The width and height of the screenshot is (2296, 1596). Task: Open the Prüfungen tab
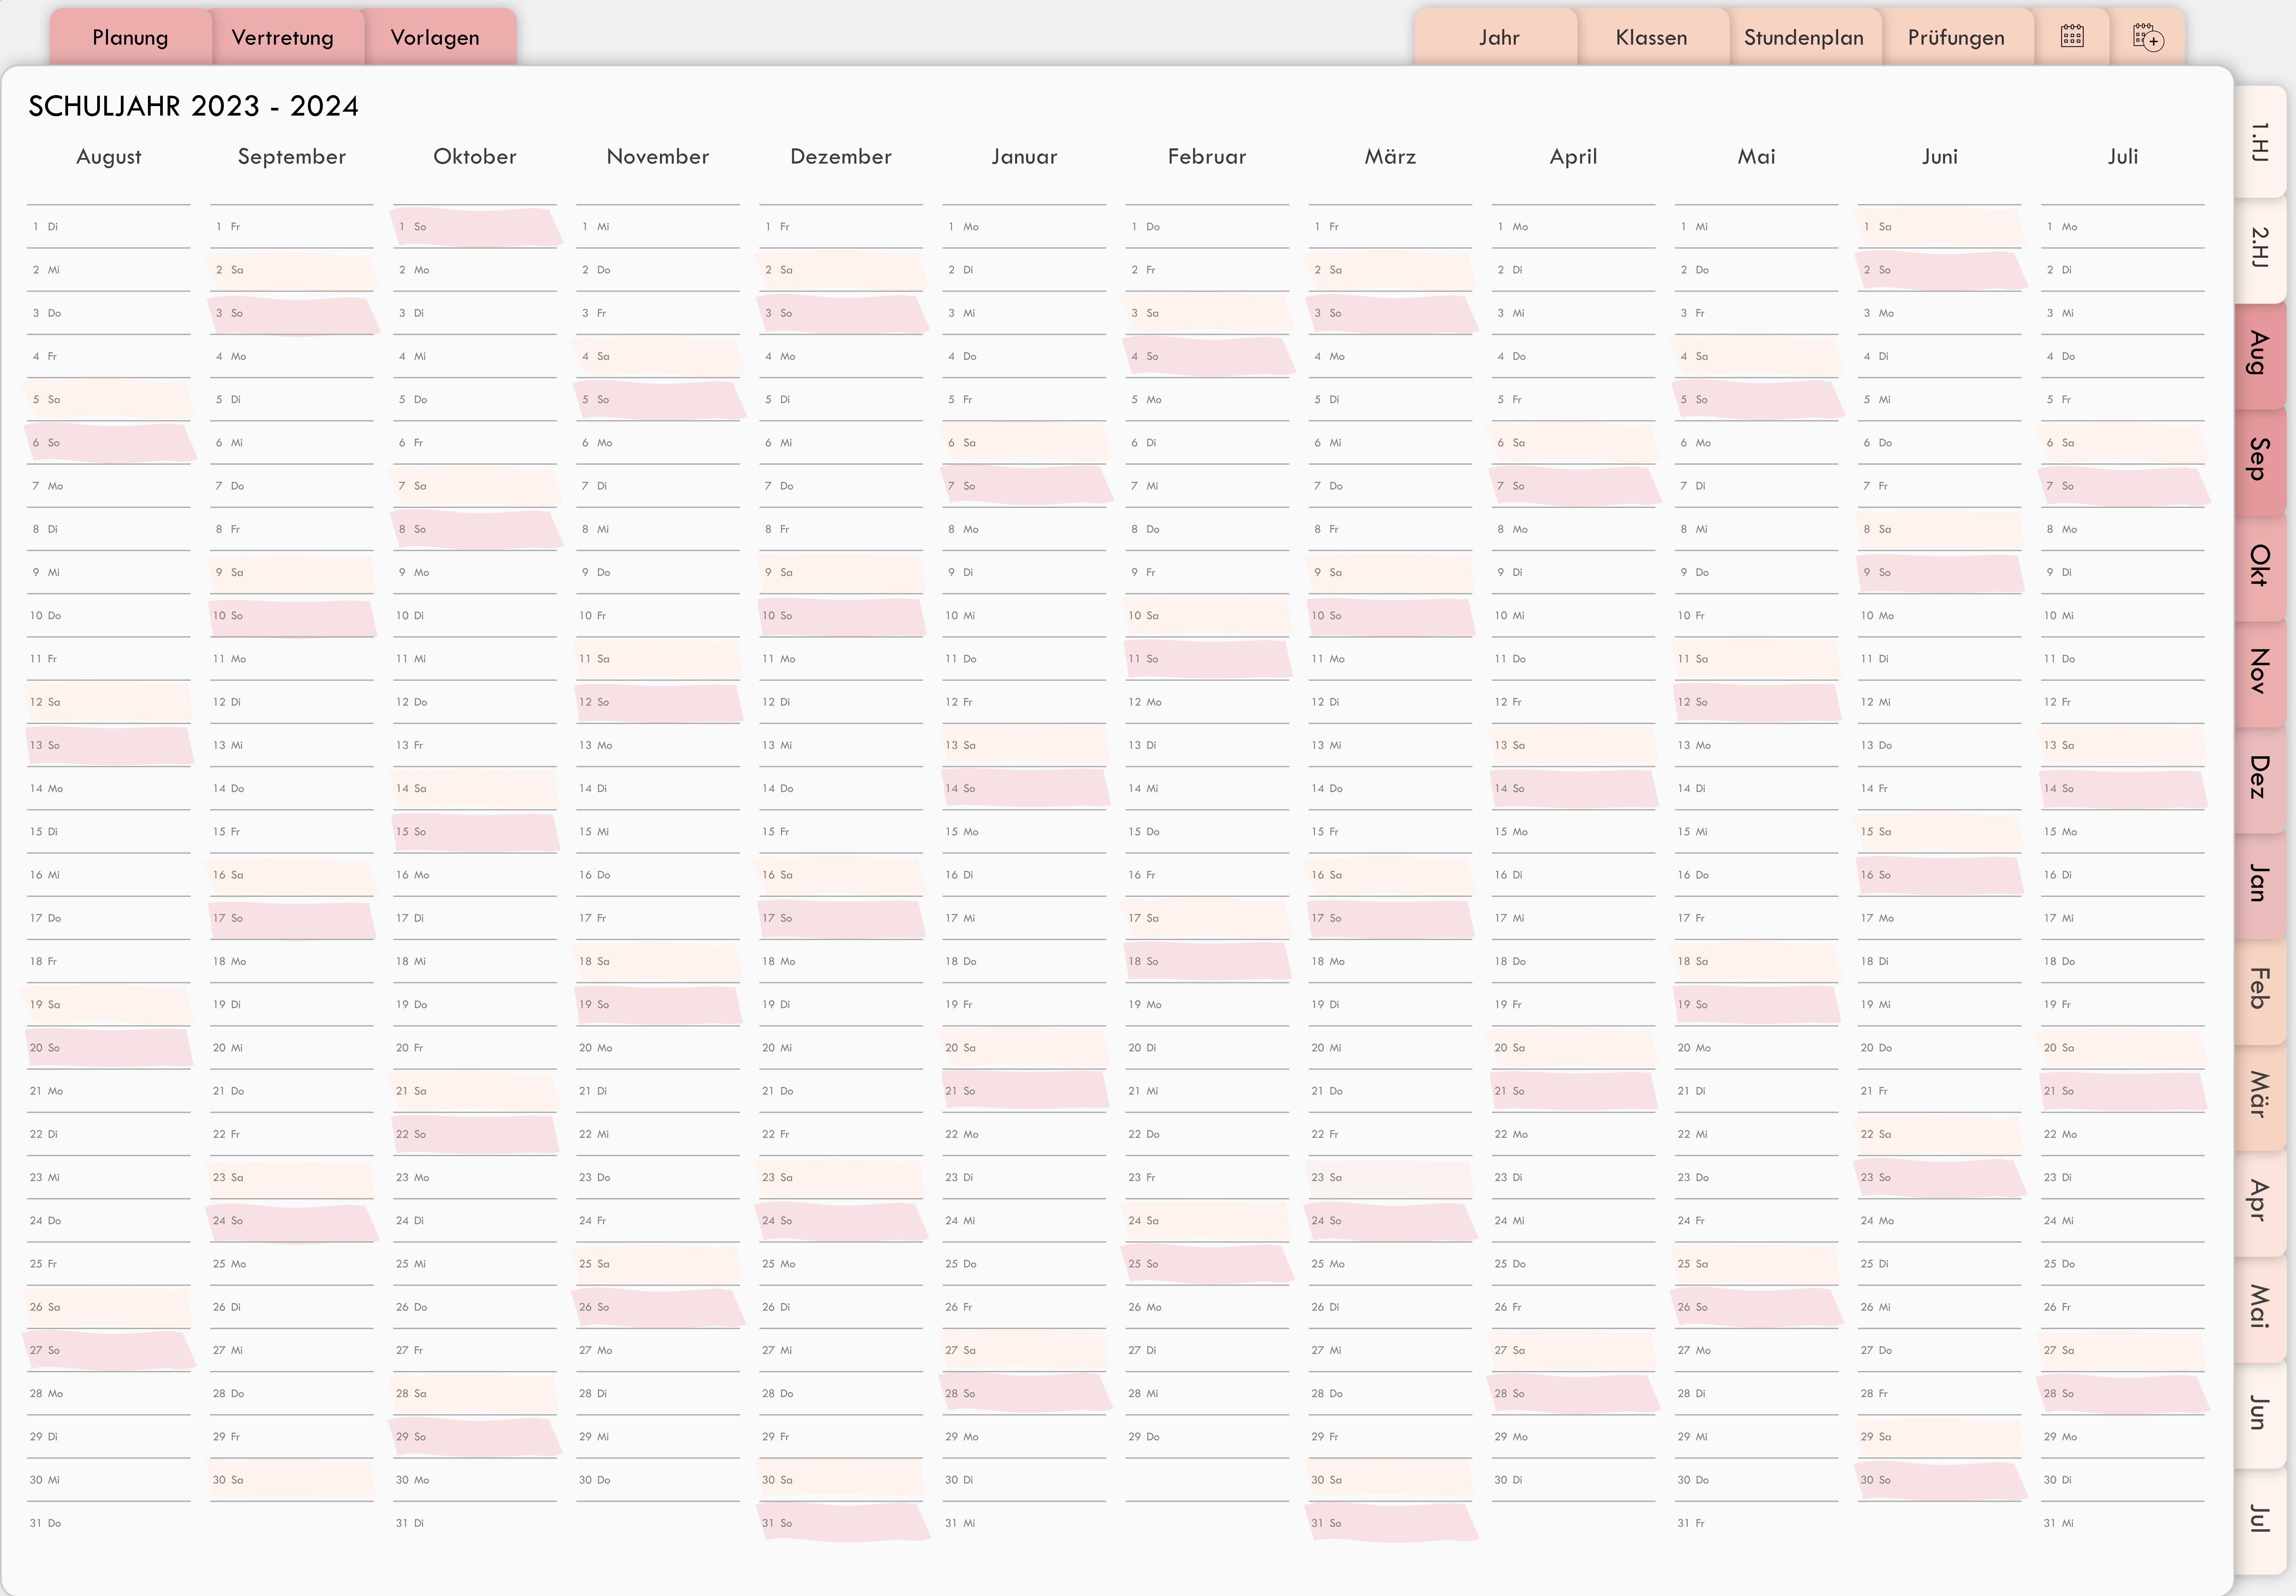(x=1956, y=37)
